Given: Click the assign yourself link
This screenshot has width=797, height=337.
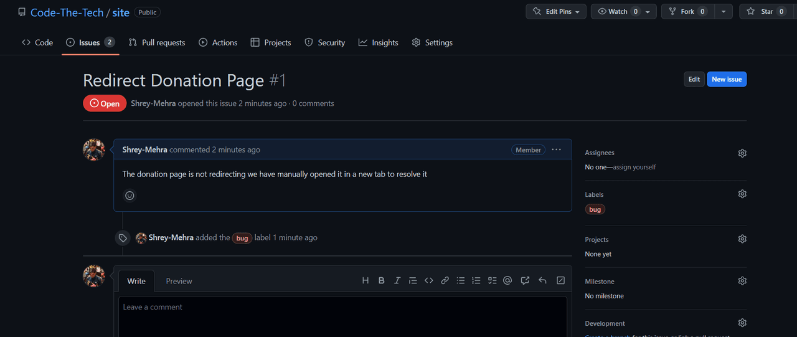Looking at the screenshot, I should point(634,167).
